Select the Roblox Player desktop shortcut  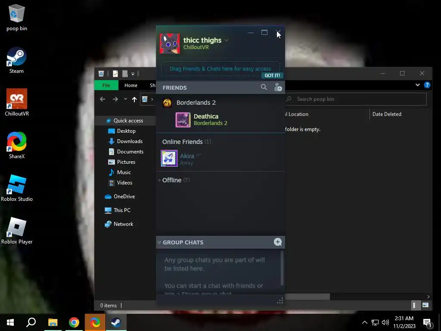click(17, 231)
